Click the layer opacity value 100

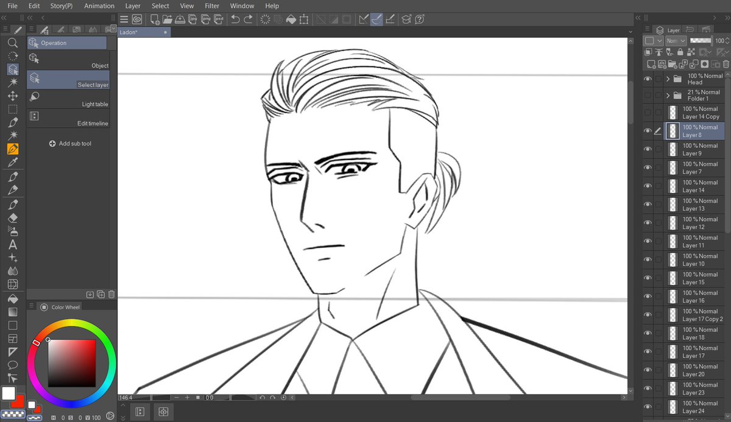coord(719,41)
